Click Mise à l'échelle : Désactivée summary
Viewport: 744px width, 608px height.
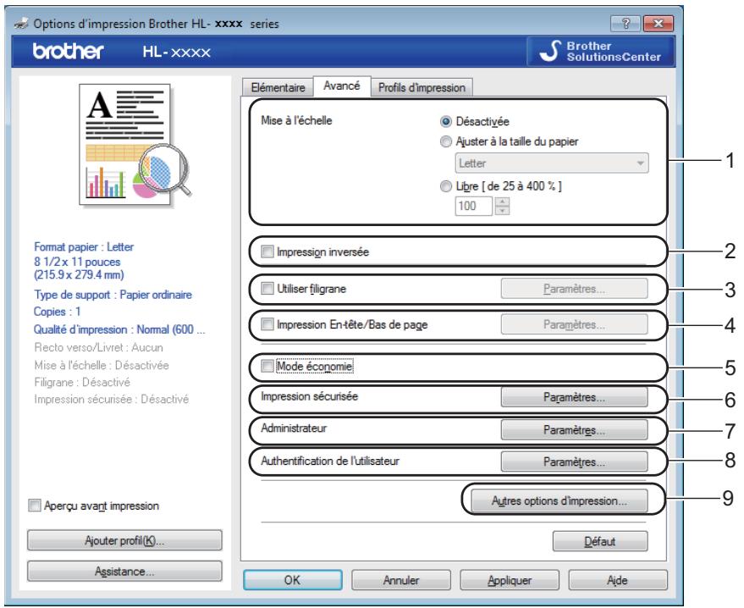point(102,365)
